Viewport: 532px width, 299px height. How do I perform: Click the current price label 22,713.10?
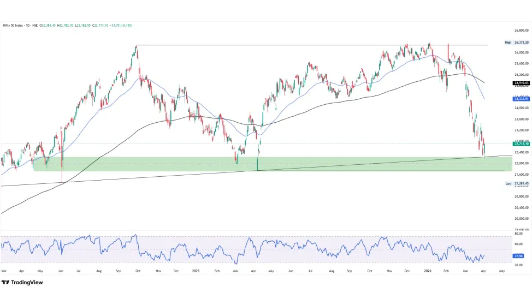click(x=522, y=144)
